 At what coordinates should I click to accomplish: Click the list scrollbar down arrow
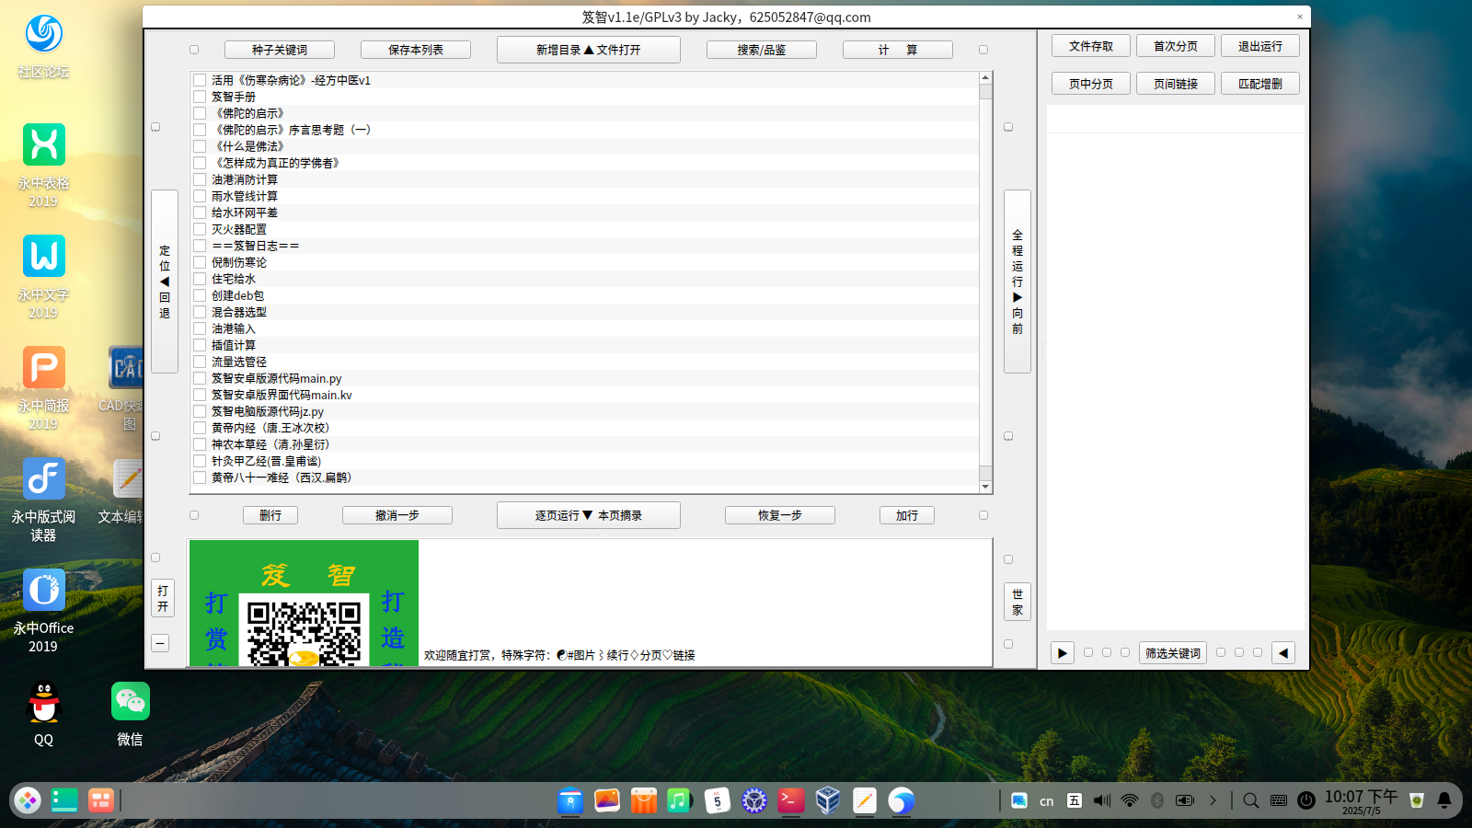(985, 486)
